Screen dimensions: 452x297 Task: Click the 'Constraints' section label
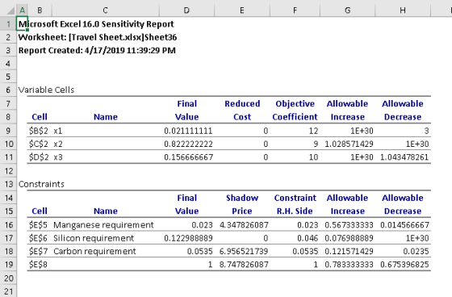coord(41,184)
